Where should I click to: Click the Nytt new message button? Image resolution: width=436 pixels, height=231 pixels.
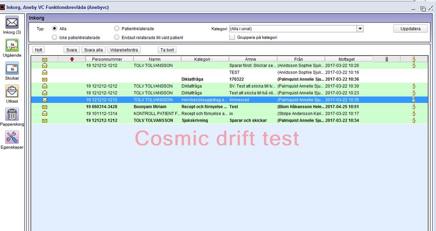[x=38, y=50]
